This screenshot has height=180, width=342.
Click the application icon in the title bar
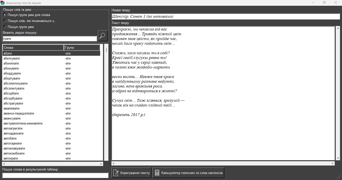[3, 3]
